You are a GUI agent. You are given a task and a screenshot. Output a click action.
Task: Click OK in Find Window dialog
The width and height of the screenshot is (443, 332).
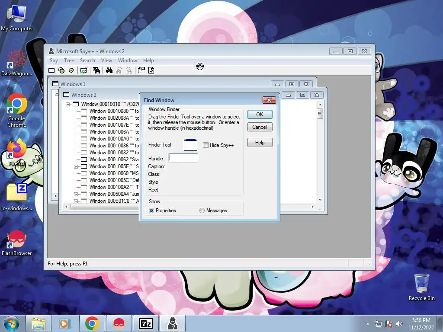click(x=260, y=114)
